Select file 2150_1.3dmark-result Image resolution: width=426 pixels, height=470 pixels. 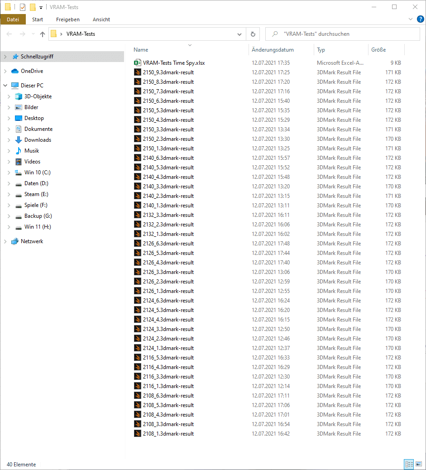tap(168, 149)
